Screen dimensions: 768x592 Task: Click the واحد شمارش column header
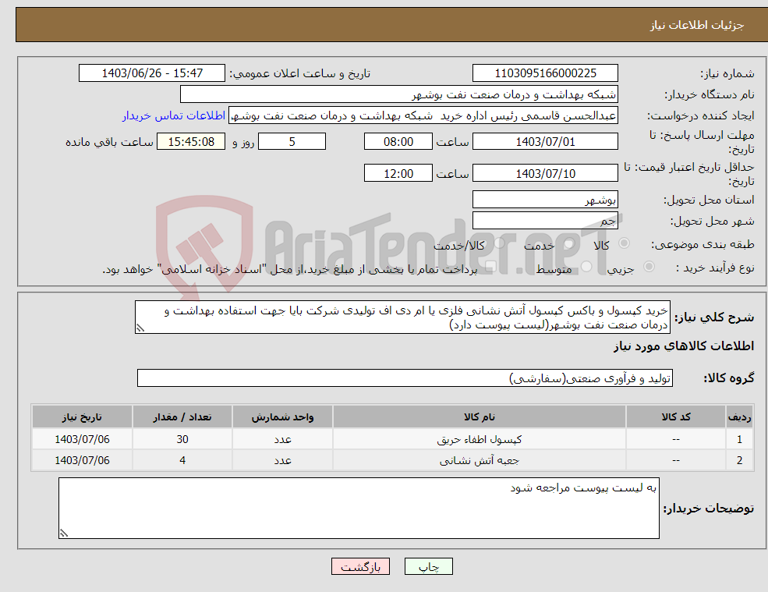tap(282, 417)
